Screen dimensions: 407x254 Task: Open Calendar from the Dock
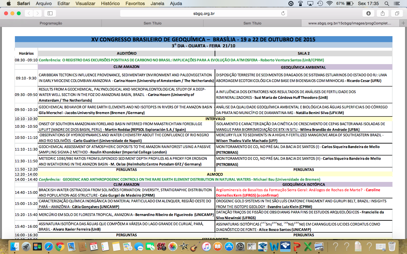click(x=94, y=246)
